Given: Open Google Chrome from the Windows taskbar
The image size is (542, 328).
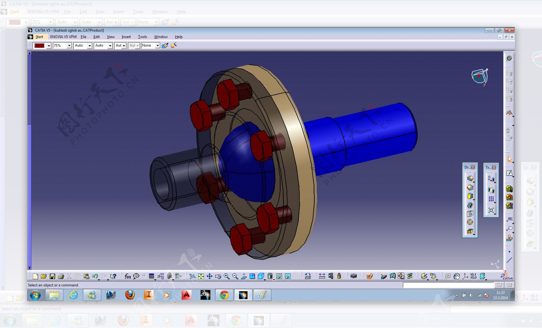Looking at the screenshot, I should point(224,295).
